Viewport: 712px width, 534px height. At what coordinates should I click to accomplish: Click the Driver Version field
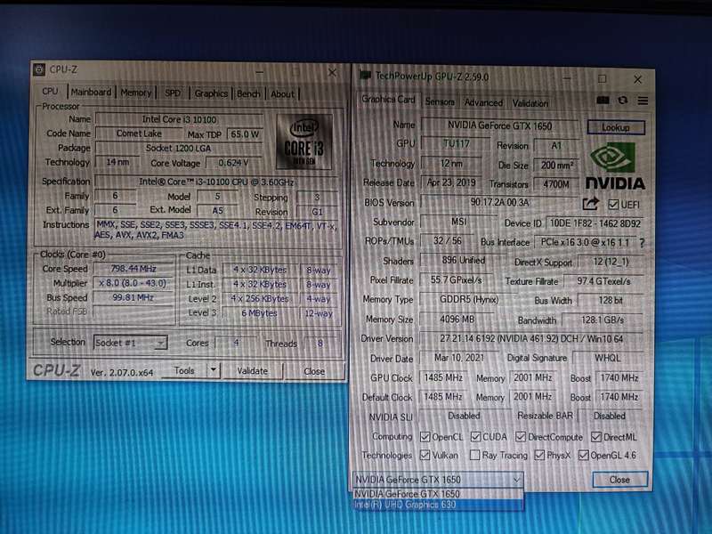point(531,339)
